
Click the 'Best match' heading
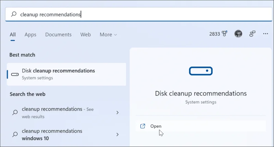click(22, 55)
